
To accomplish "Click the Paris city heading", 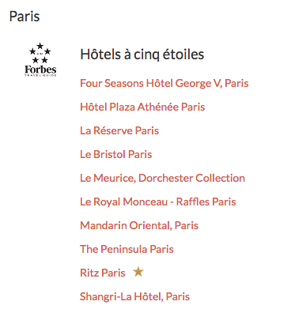I will point(25,17).
